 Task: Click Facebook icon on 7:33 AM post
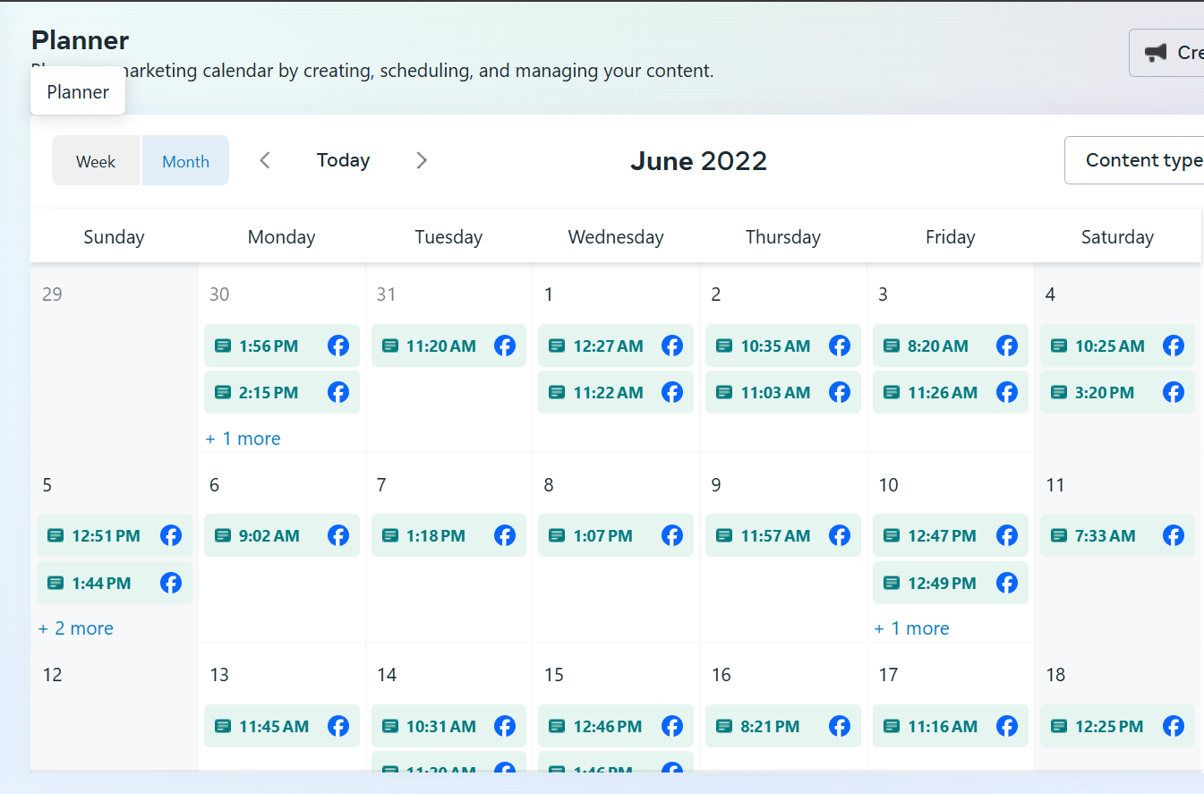(x=1174, y=535)
